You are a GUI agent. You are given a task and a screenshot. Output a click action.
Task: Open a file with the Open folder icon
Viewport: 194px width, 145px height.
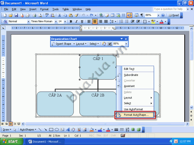tap(11, 15)
